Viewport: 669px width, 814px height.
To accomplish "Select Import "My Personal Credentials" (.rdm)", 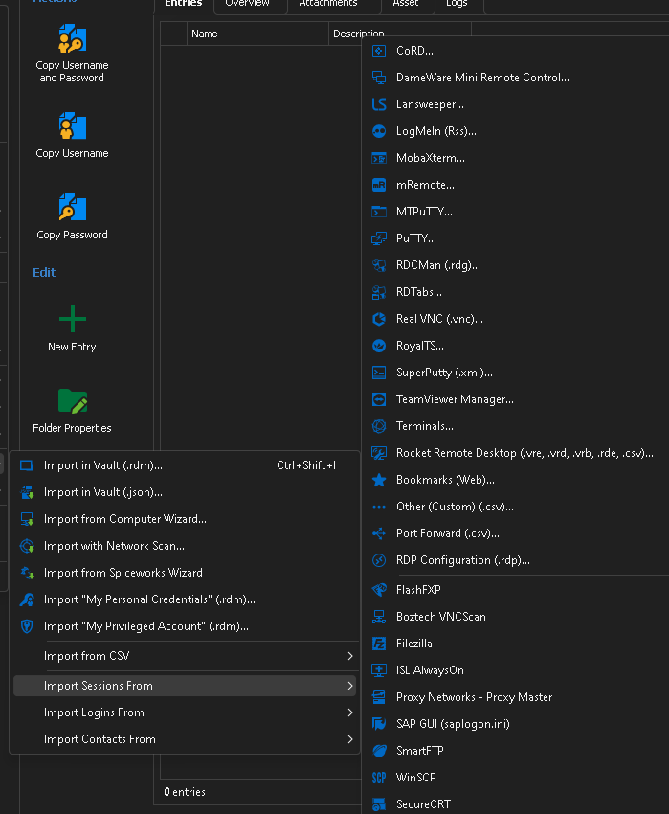I will point(185,599).
